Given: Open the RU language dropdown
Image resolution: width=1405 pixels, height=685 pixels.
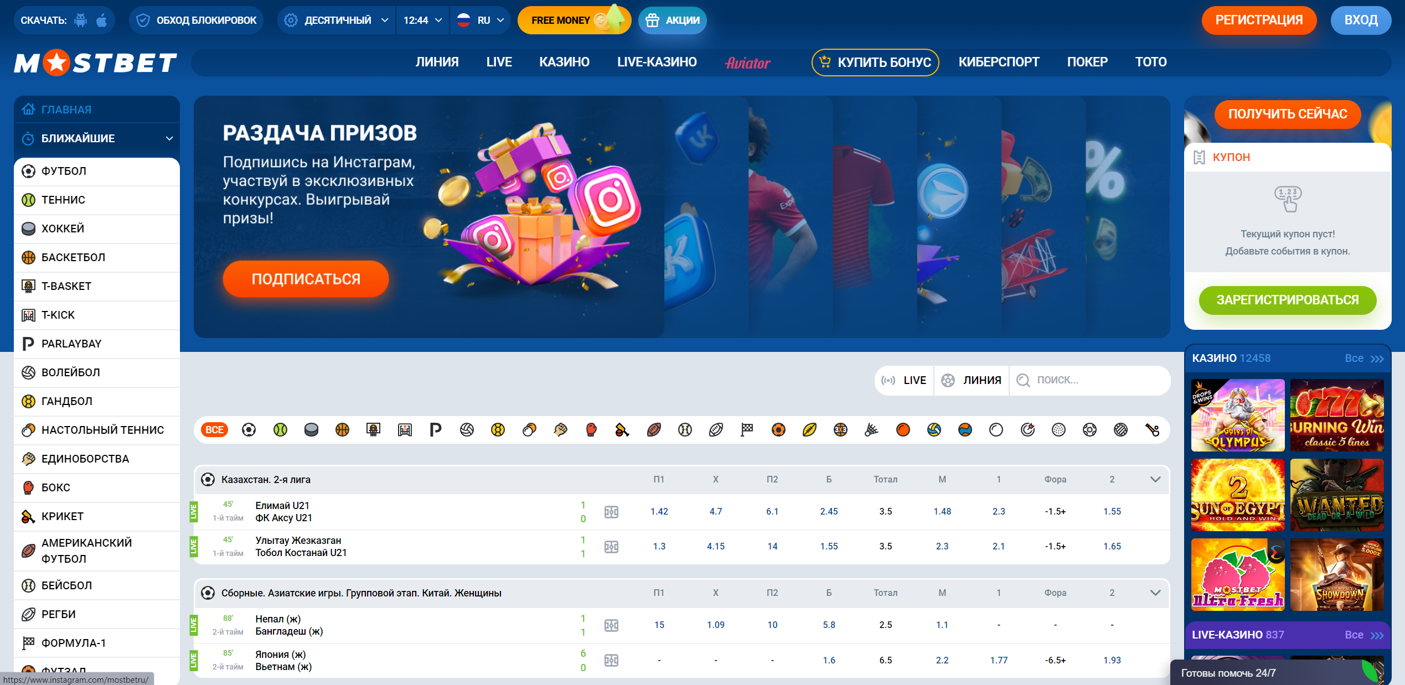Looking at the screenshot, I should coord(480,20).
